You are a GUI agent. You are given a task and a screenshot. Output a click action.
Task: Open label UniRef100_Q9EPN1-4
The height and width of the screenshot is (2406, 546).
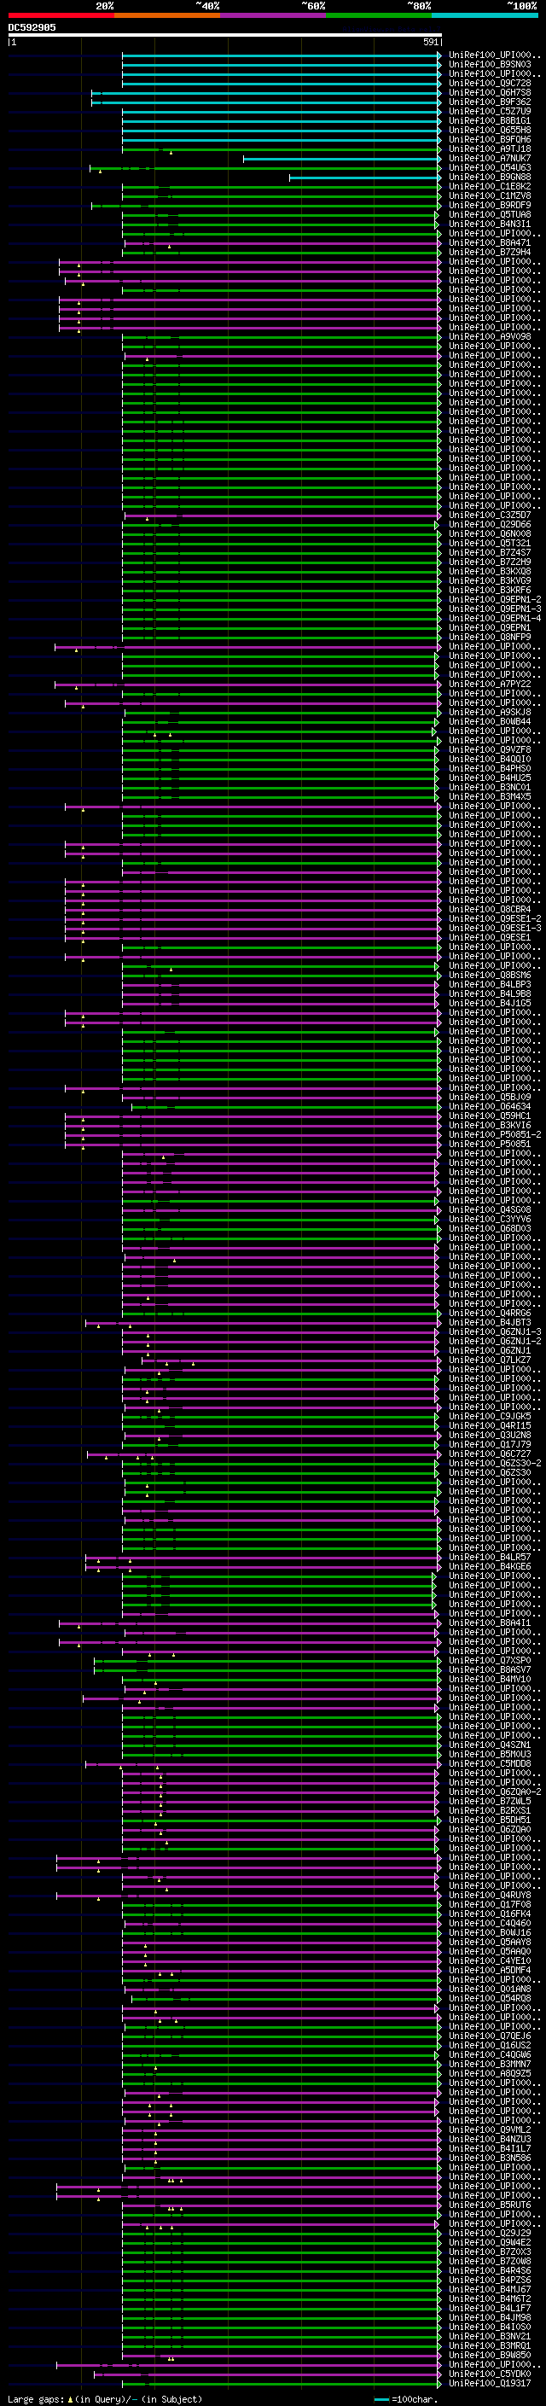(x=495, y=618)
